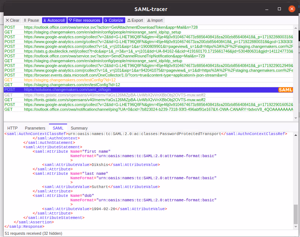
Task: Select the greyed GET fonts.gstatic.com request
Action: point(148,95)
